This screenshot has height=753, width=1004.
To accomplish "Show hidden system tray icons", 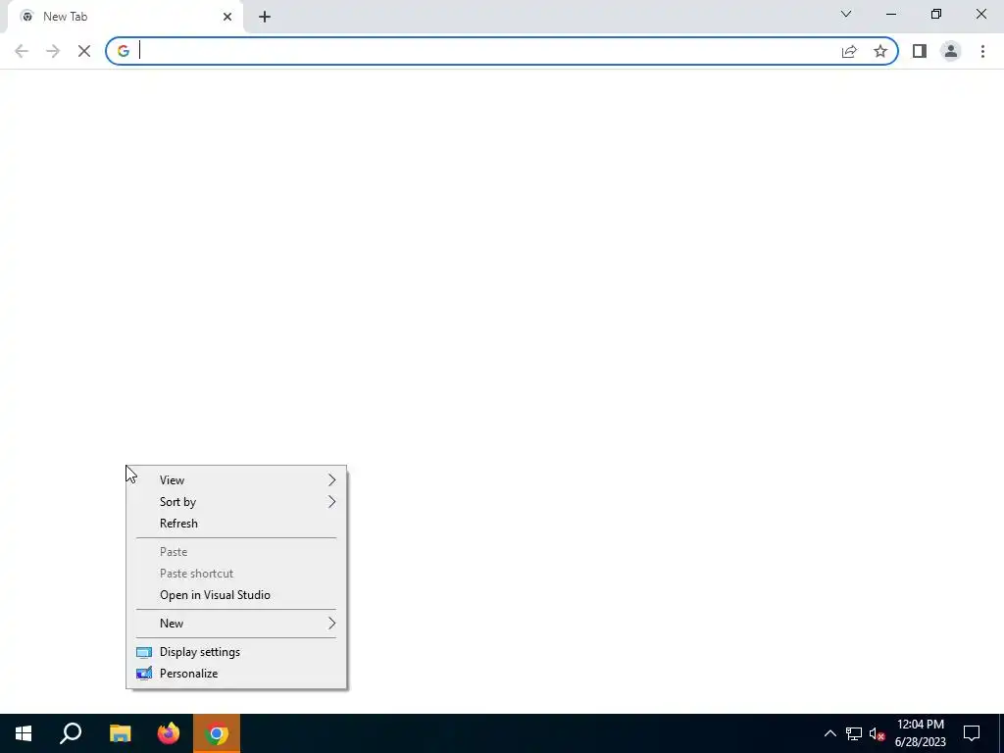I will [x=829, y=733].
